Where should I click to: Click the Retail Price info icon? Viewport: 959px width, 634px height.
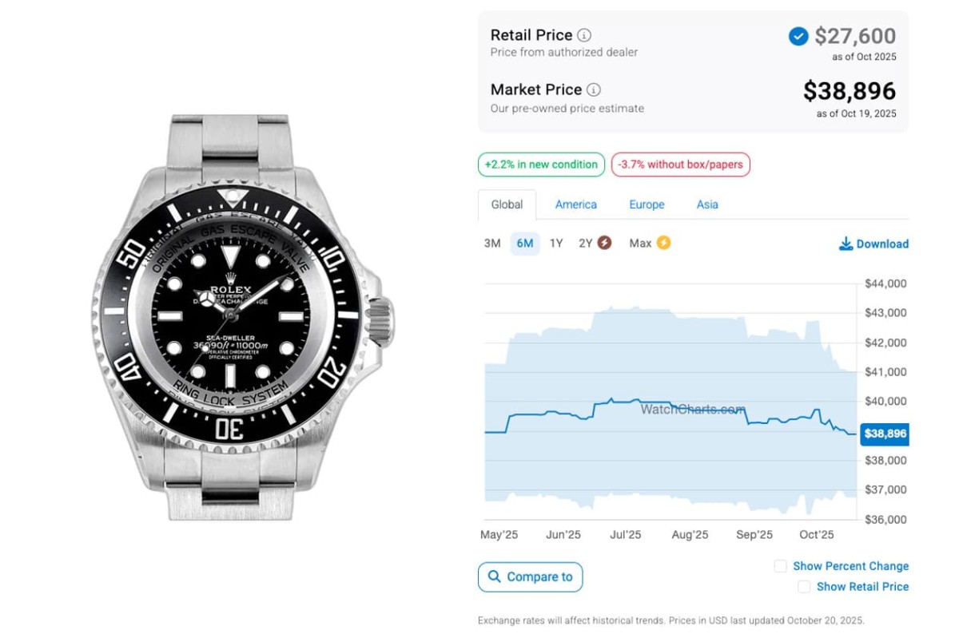pyautogui.click(x=584, y=35)
